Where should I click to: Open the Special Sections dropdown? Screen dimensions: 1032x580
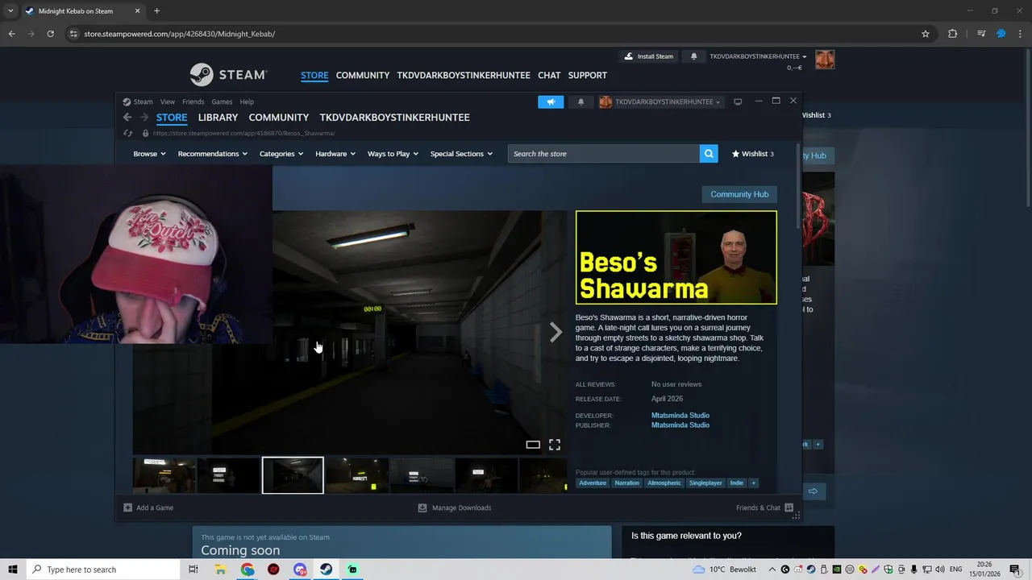click(x=461, y=154)
